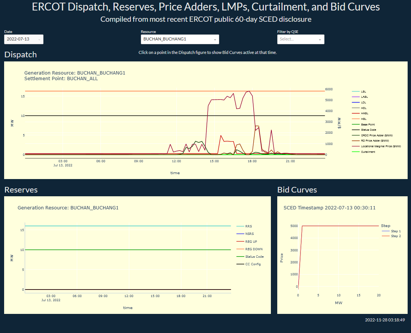This screenshot has width=411, height=333.
Task: Toggle the LASL trace in Dispatch legend
Action: [x=364, y=97]
